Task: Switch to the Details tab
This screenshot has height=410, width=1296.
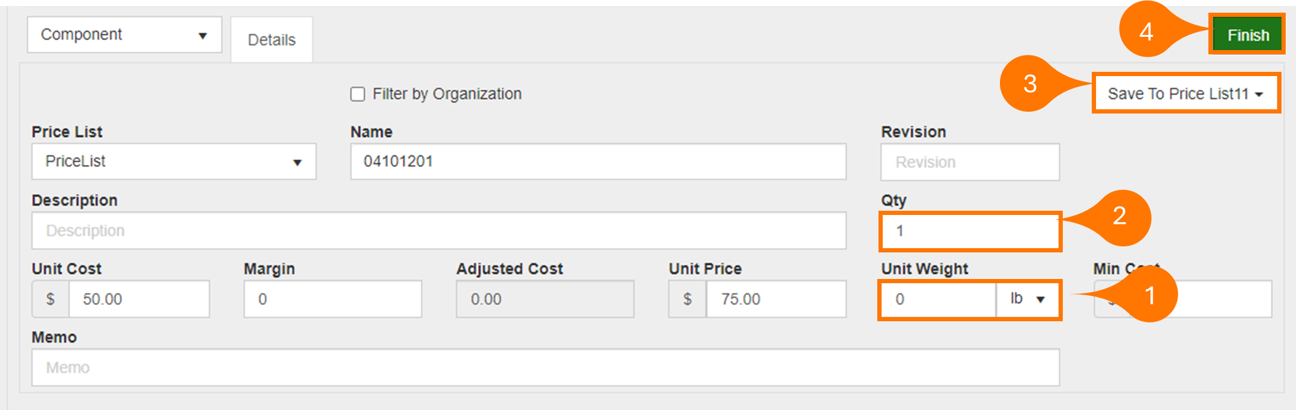Action: pos(271,40)
